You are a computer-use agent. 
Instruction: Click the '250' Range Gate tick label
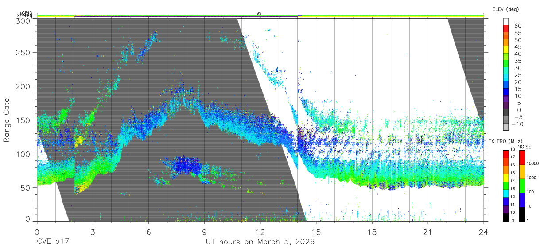point(23,53)
